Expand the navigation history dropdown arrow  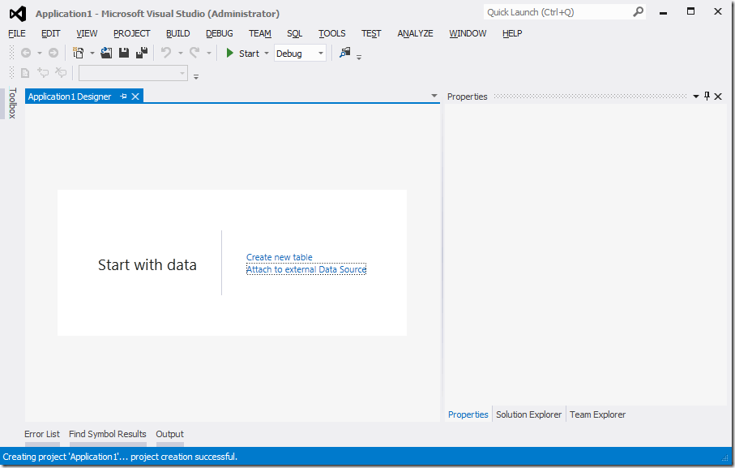[40, 53]
